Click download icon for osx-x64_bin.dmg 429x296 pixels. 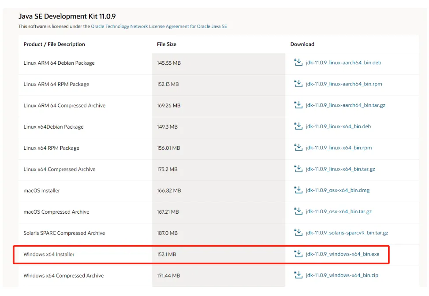coord(298,190)
